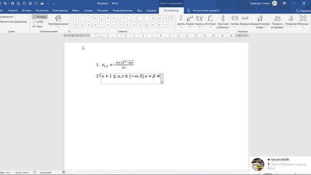The height and width of the screenshot is (175, 311).
Task: Select LaTeX equation format
Action: click(38, 21)
